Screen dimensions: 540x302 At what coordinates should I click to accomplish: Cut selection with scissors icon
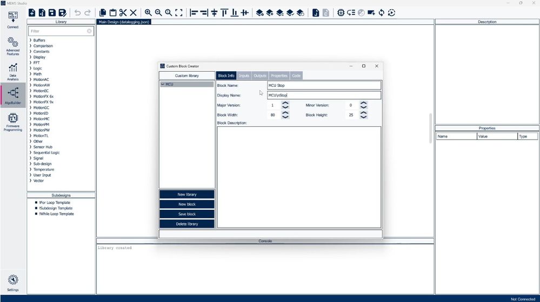coord(123,13)
